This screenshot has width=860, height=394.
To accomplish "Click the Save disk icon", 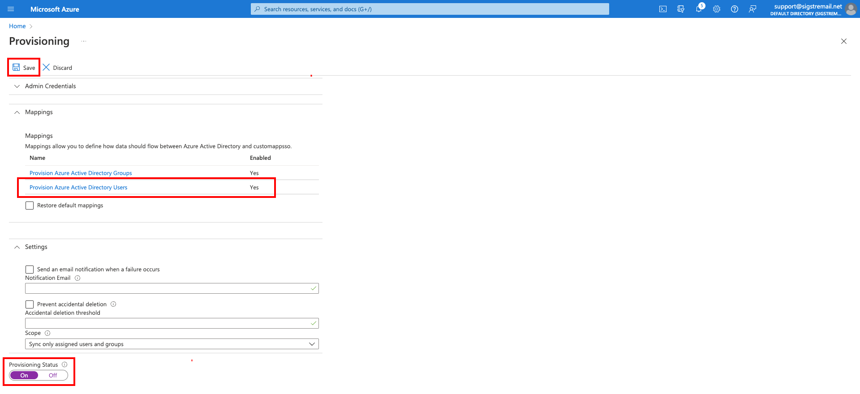I will click(x=16, y=67).
